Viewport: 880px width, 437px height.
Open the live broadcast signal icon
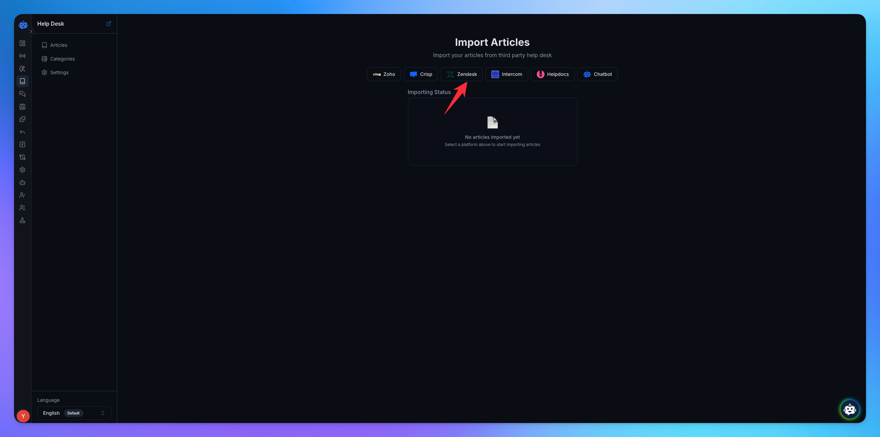tap(23, 56)
